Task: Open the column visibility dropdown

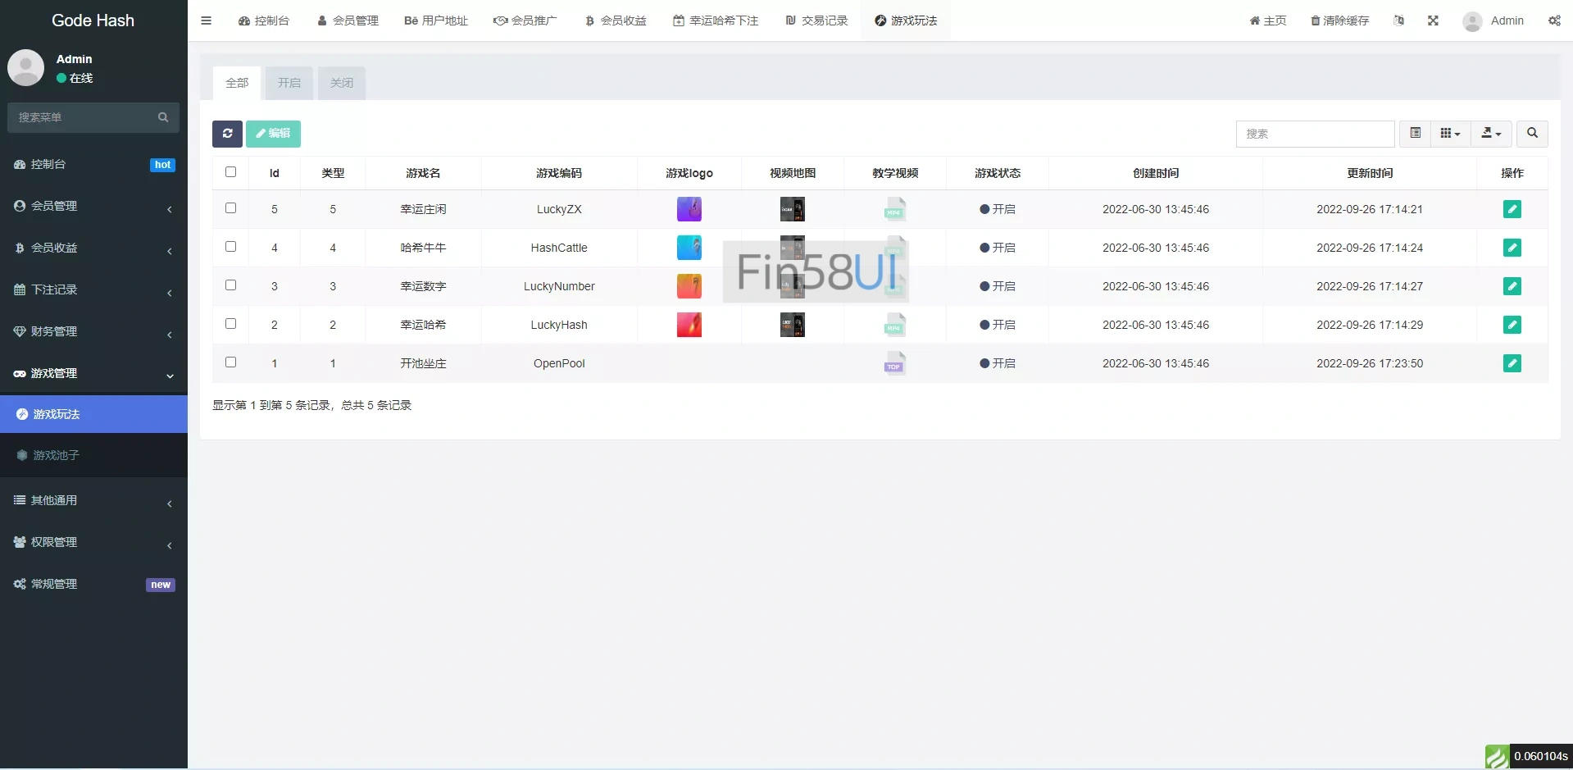Action: click(1450, 133)
